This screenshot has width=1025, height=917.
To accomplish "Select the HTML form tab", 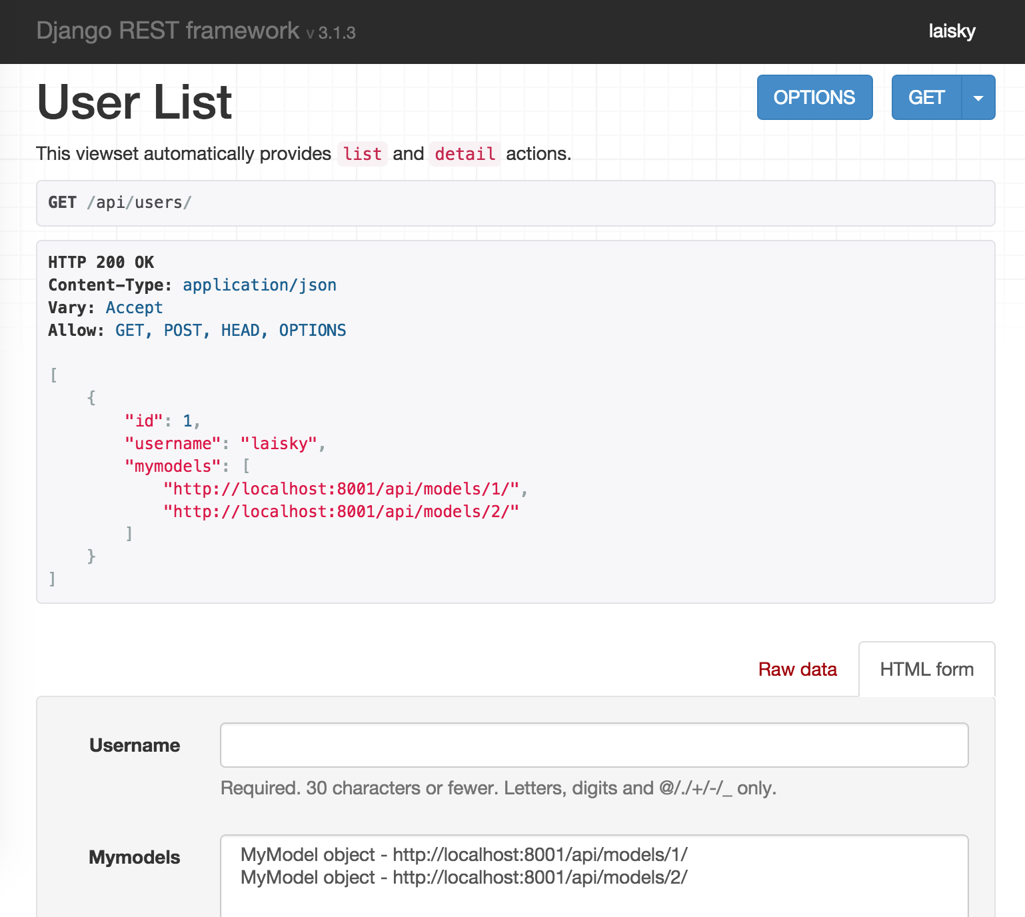I will pyautogui.click(x=926, y=669).
